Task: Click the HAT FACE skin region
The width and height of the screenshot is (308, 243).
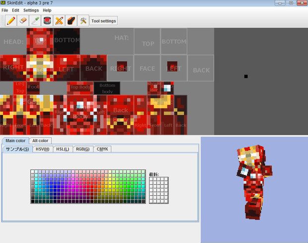Action: 148,68
